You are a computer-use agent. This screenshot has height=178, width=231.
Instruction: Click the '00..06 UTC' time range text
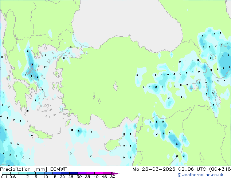pyautogui.click(x=192, y=169)
